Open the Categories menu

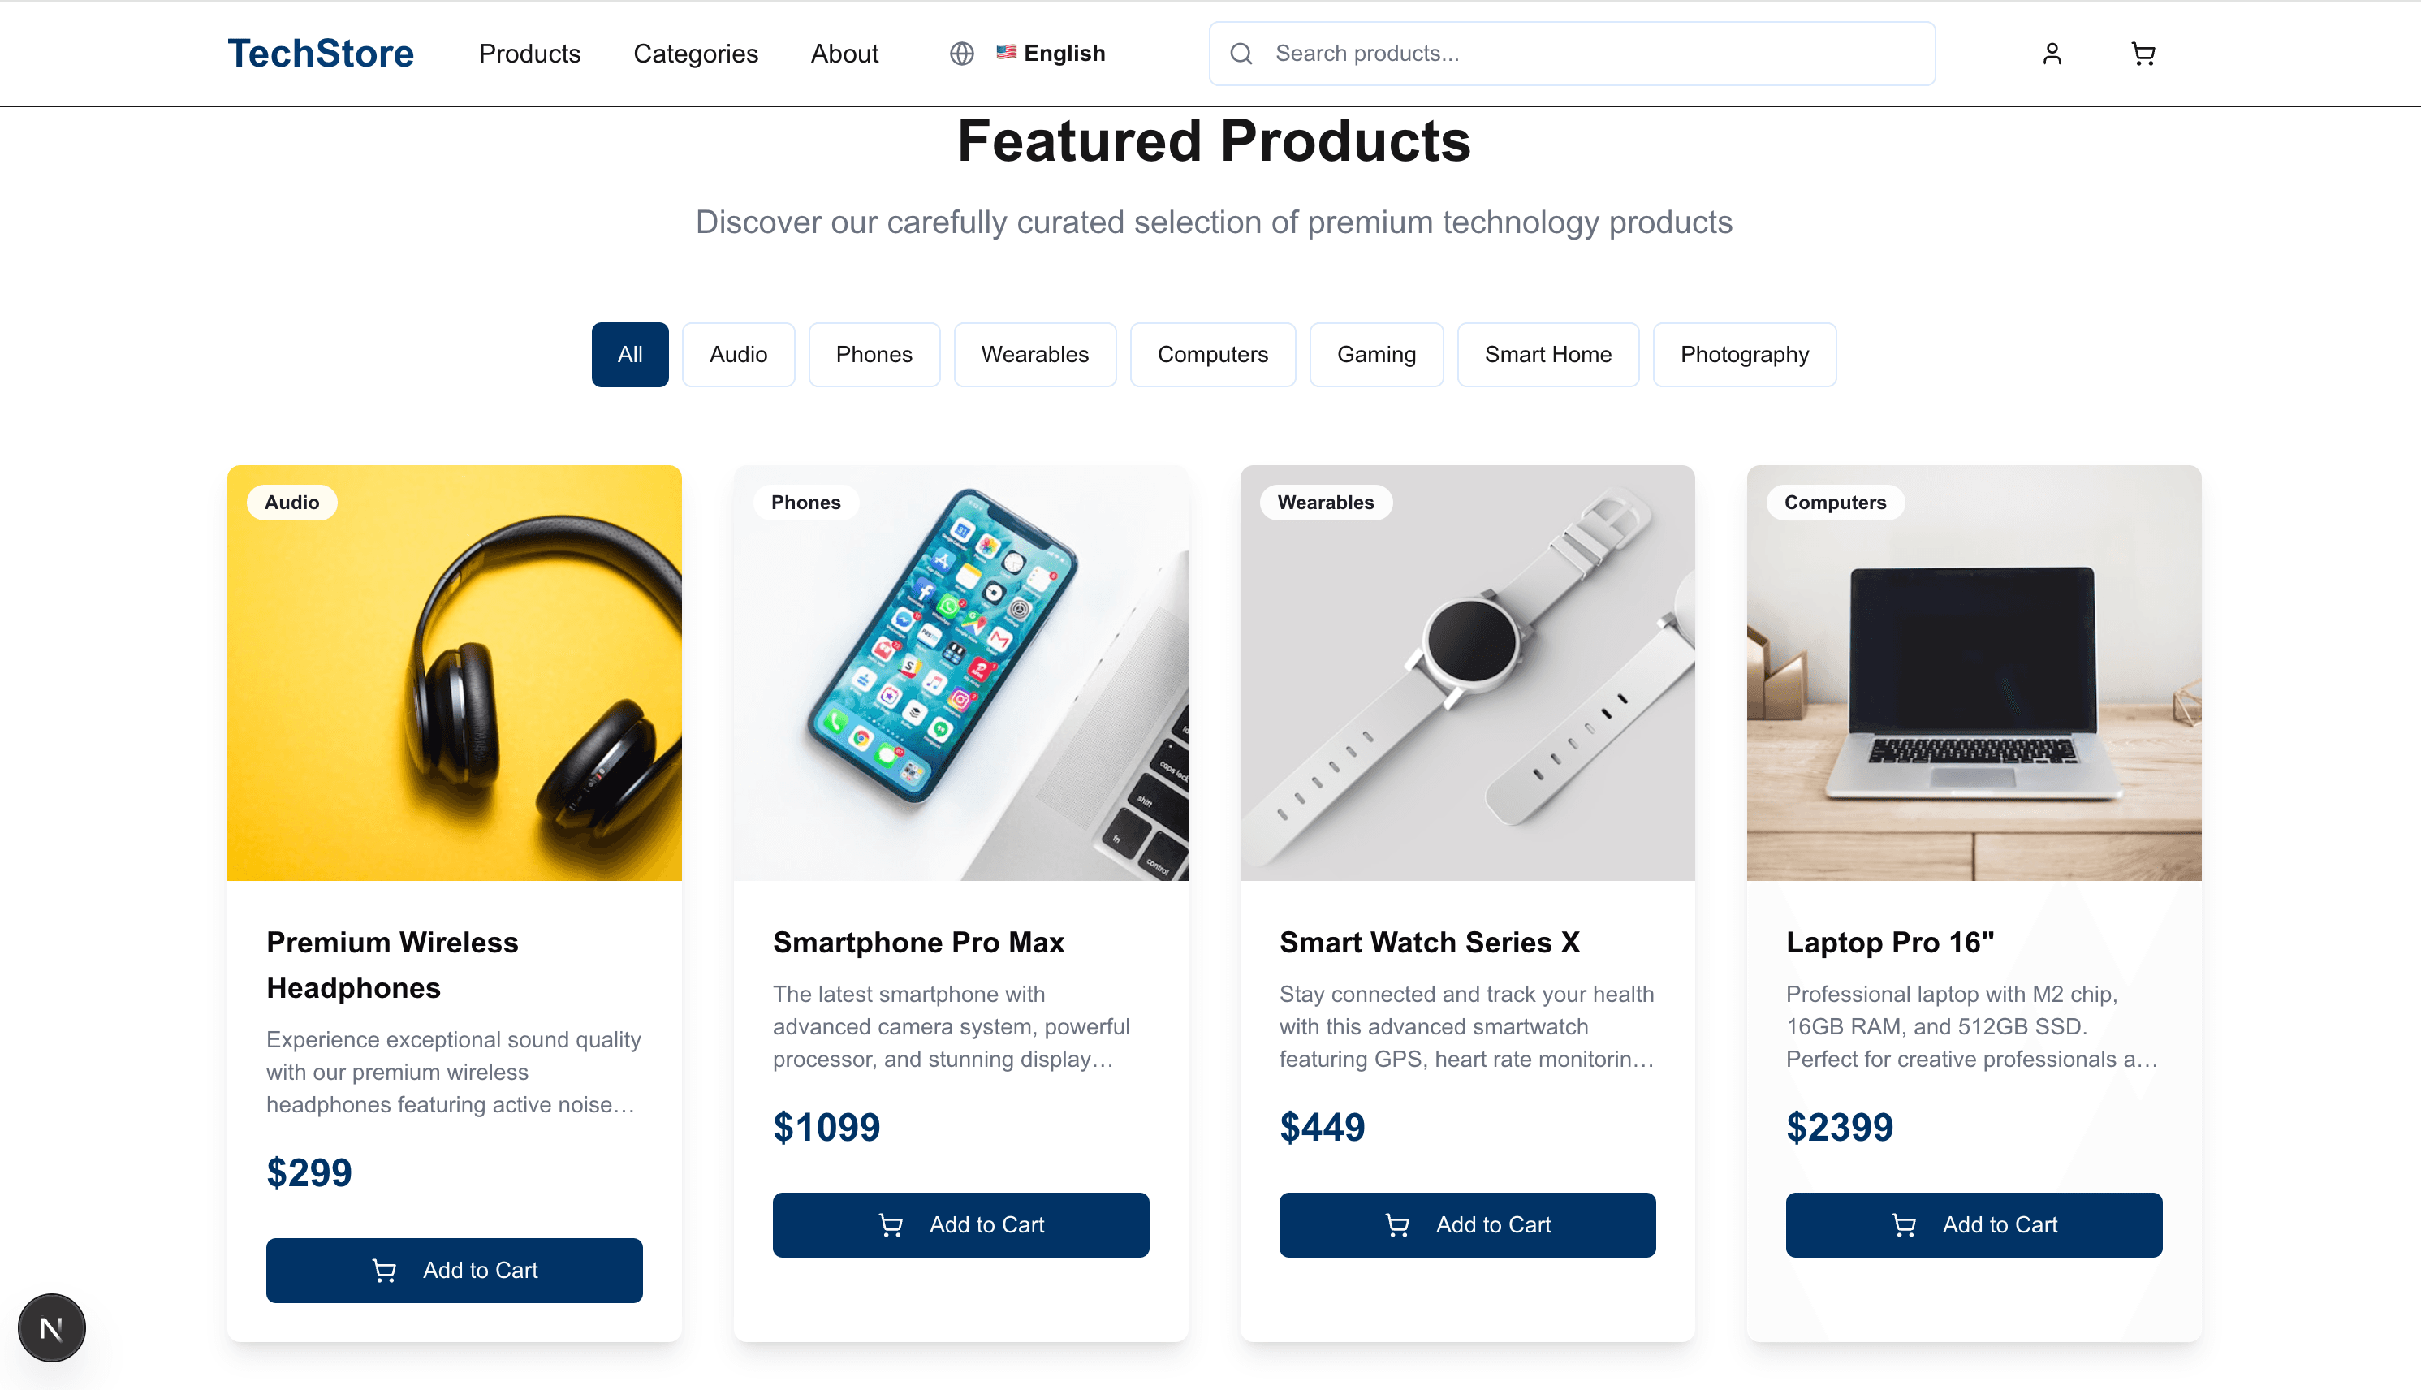tap(696, 54)
